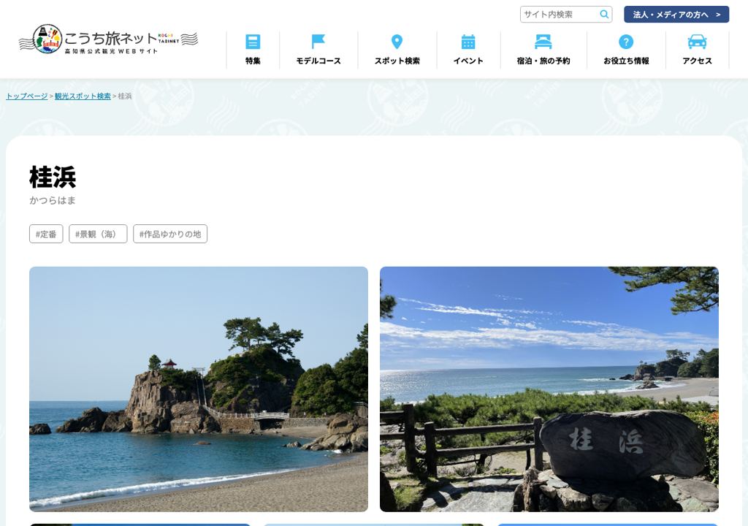
Task: Select the #作品ゆかりの地 tag
Action: click(x=169, y=234)
